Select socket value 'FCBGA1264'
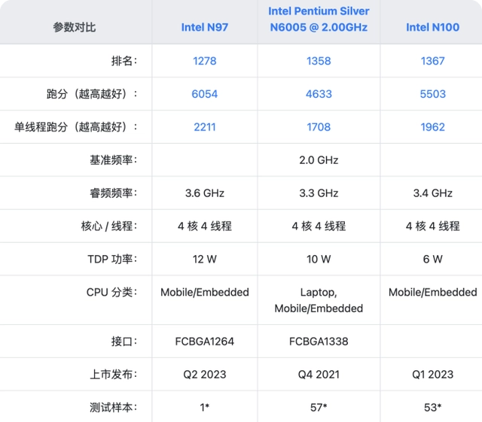 click(204, 342)
